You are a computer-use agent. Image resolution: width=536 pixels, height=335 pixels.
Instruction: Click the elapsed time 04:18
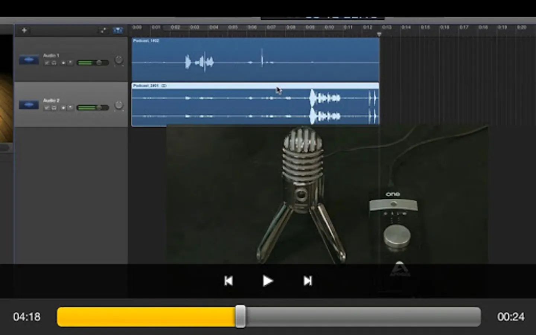pos(27,317)
